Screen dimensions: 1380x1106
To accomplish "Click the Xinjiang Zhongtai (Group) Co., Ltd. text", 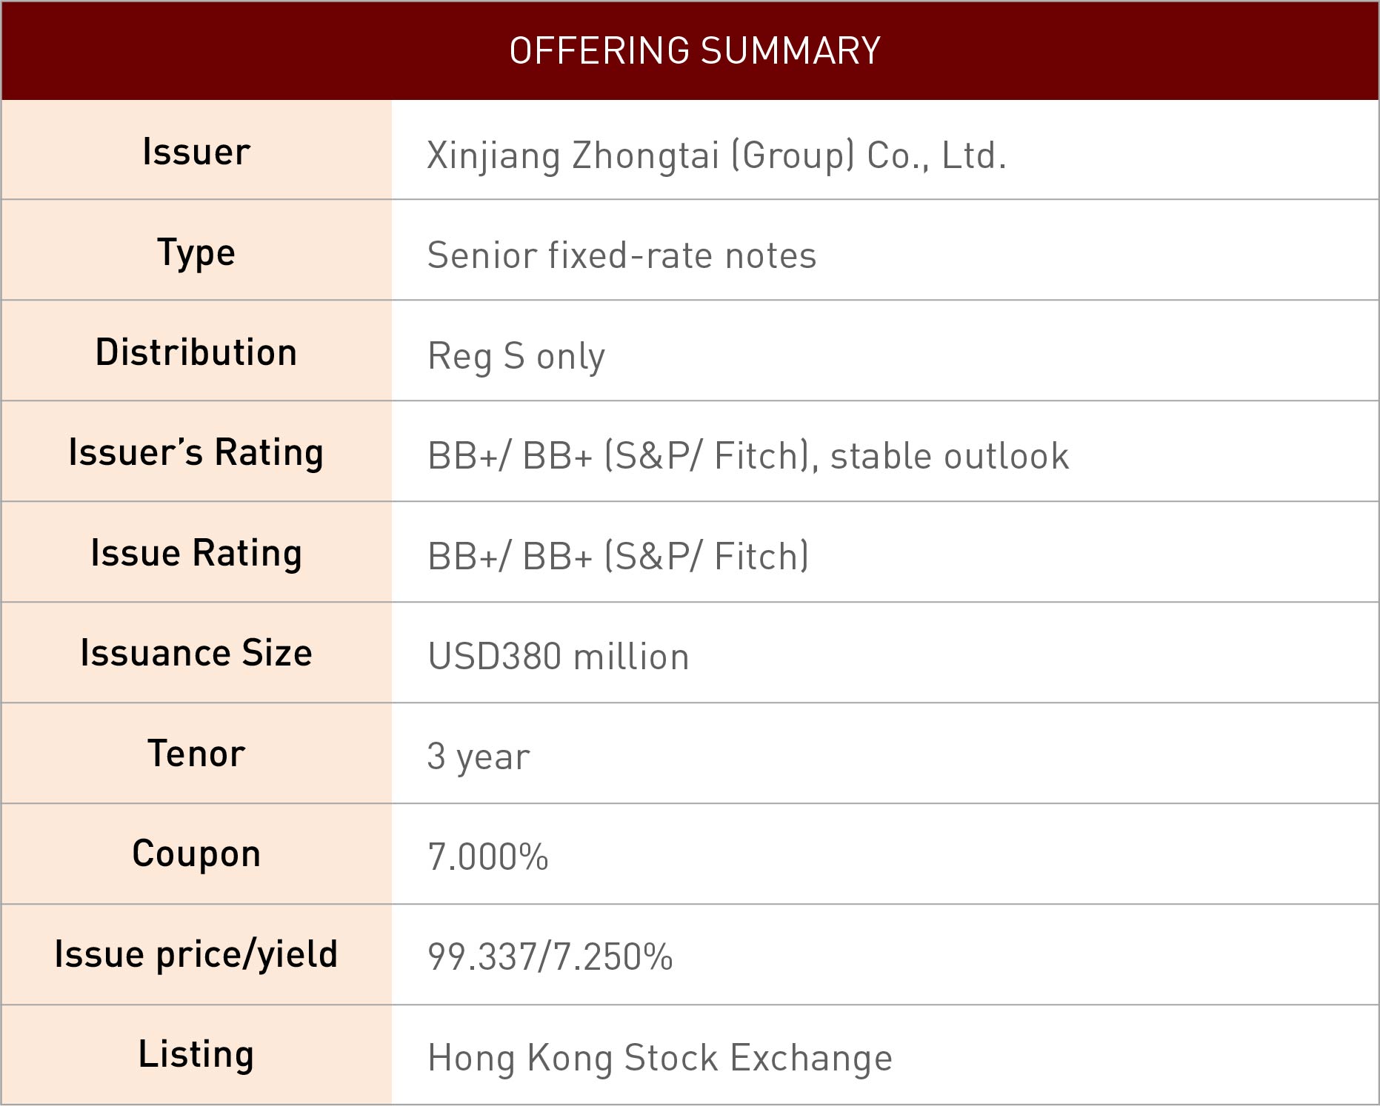I will point(716,155).
